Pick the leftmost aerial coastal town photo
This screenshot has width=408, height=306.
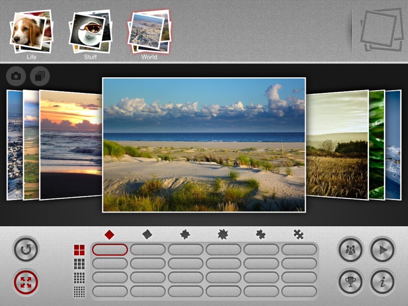(x=15, y=145)
